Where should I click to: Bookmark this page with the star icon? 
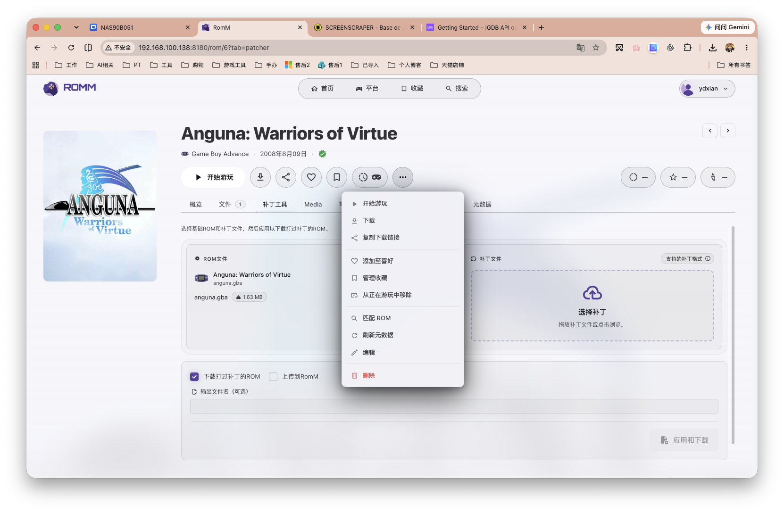coord(596,48)
